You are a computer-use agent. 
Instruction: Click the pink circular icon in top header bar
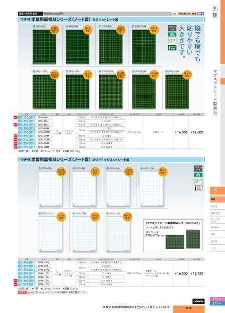[199, 14]
